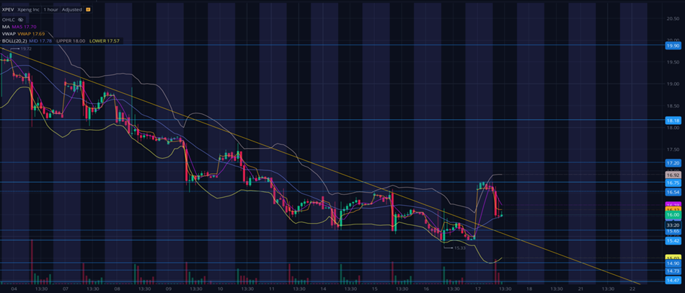Select the 17.20 horizontal line price tag
The image size is (685, 293).
(672, 162)
